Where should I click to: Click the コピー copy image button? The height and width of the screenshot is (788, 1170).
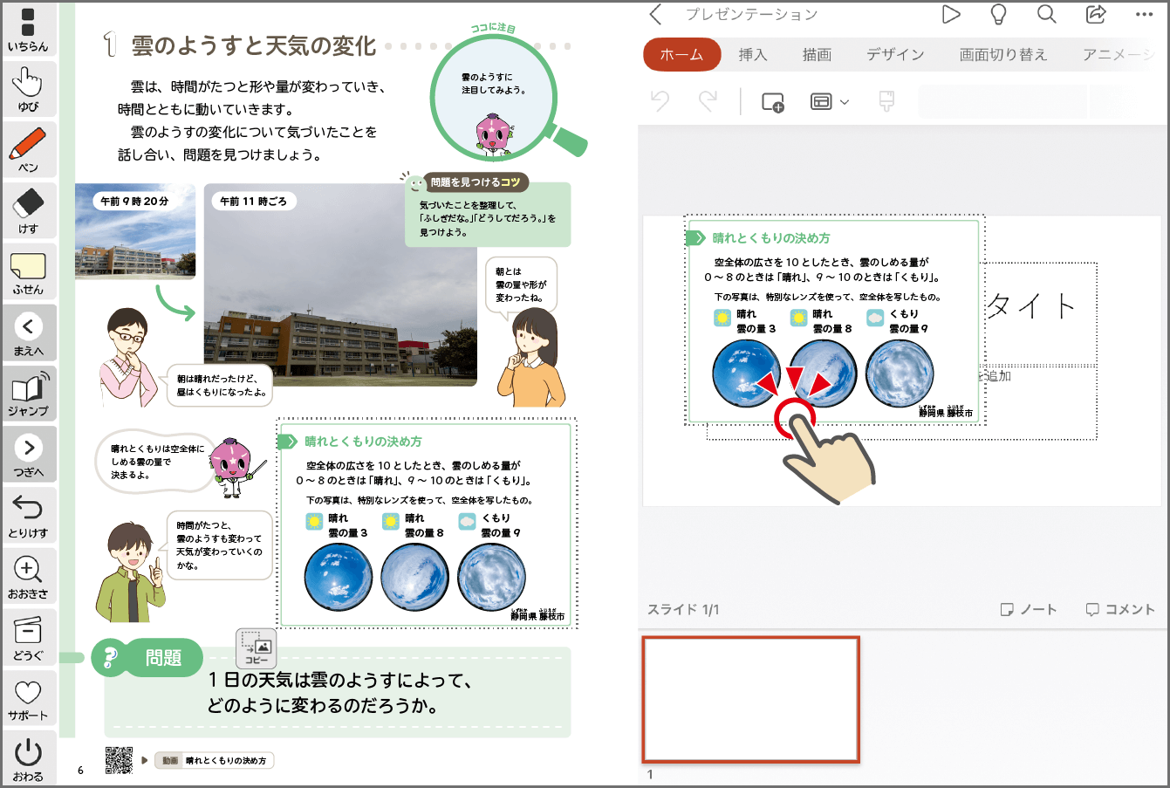click(257, 648)
